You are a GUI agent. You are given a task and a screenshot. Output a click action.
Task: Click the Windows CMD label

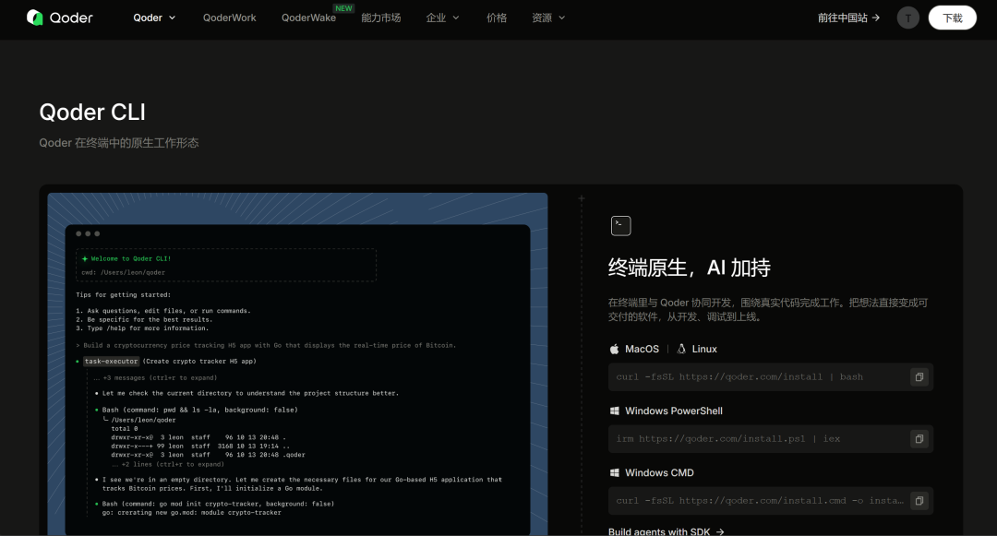point(659,472)
